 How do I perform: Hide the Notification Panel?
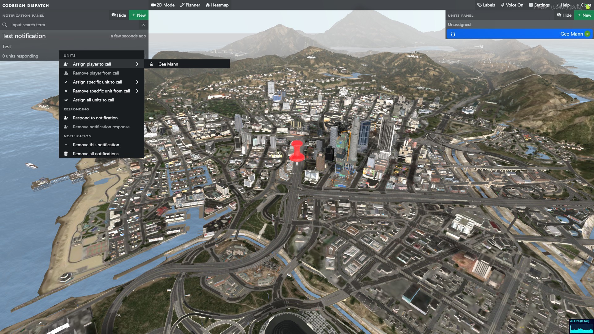118,15
